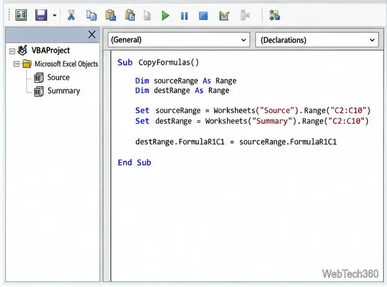
Task: Click the Dim sourceRange As Range line
Action: coord(186,81)
